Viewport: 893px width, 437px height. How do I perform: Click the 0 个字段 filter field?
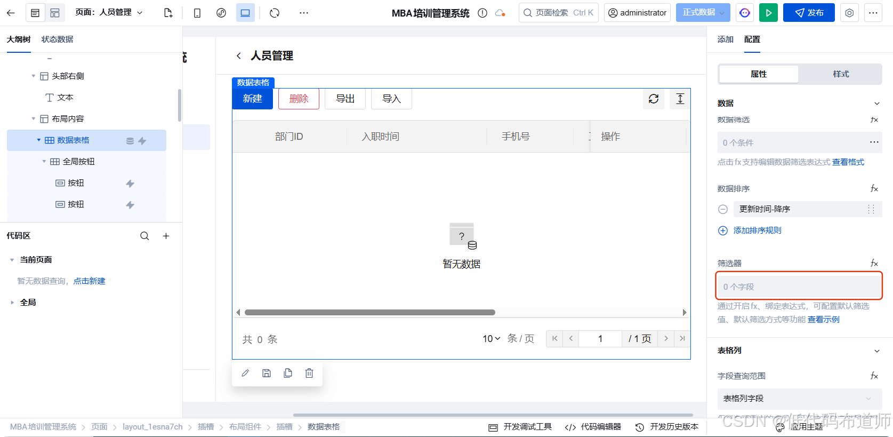coord(799,286)
